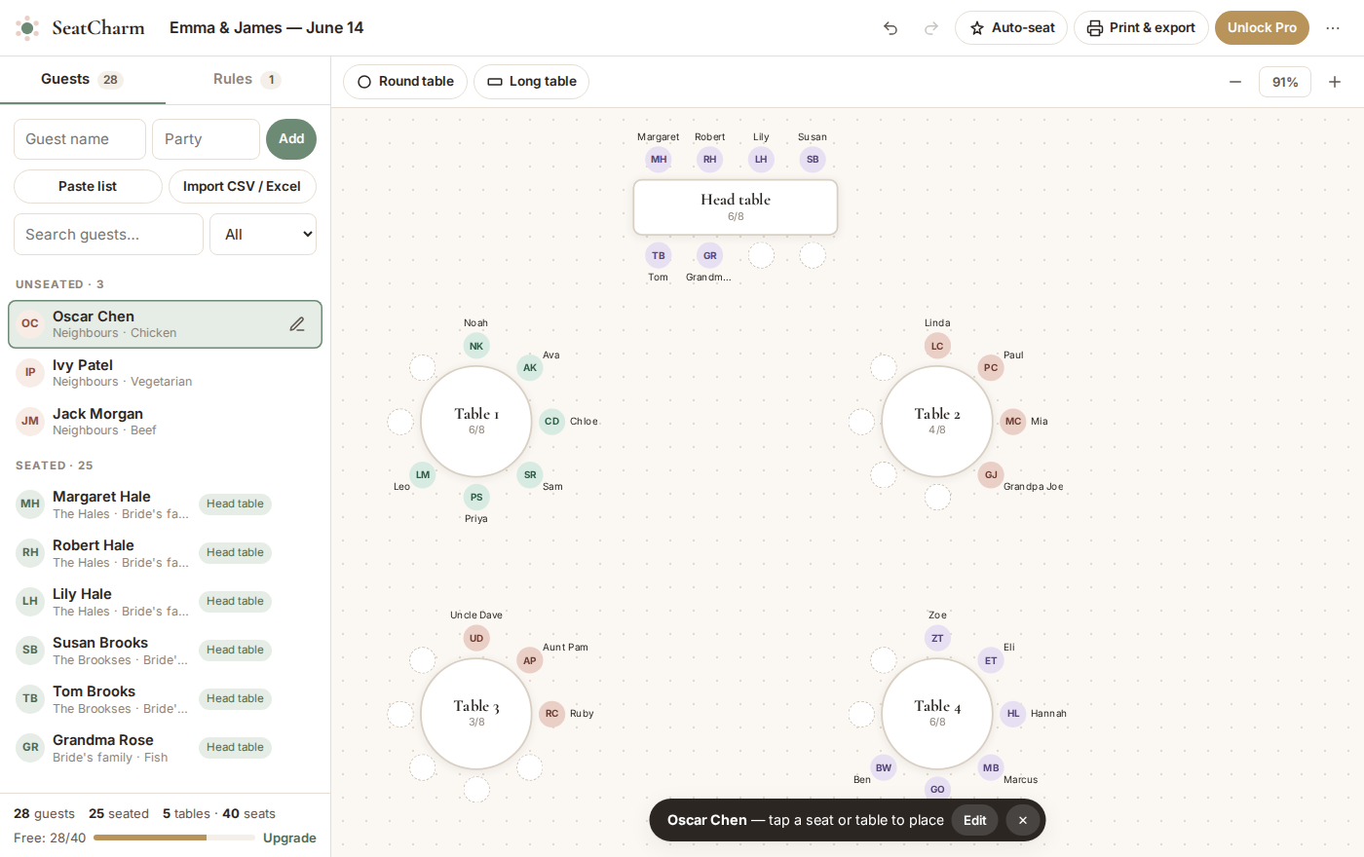The height and width of the screenshot is (857, 1364).
Task: Open the All guests filter dropdown
Action: point(263,235)
